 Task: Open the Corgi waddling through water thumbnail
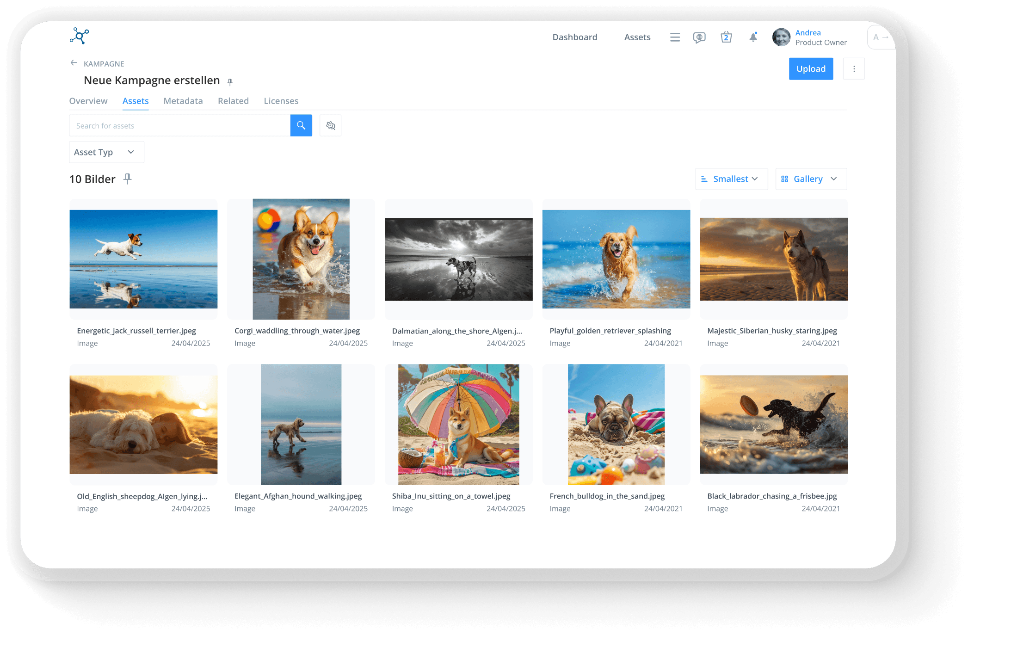pos(301,259)
